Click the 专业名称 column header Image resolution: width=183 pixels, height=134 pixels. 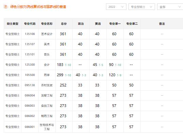click(x=47, y=24)
